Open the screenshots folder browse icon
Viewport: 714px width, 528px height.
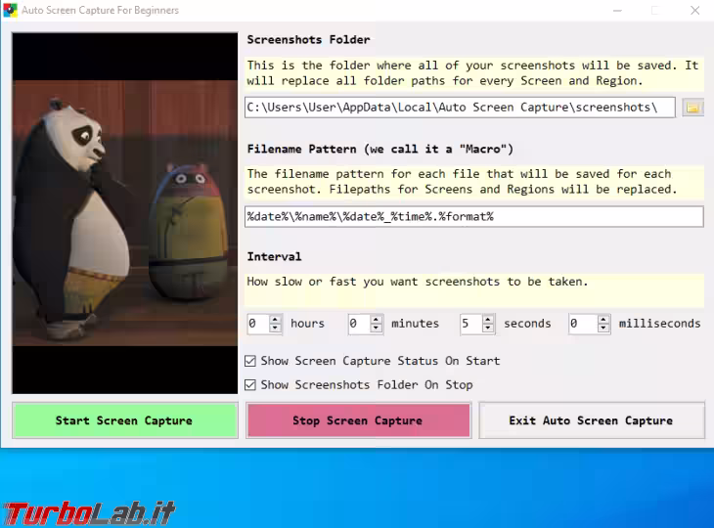pyautogui.click(x=692, y=108)
